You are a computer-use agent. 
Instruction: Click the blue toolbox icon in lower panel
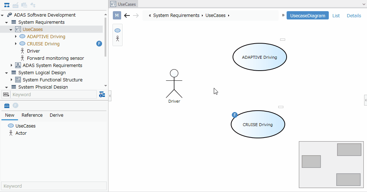pos(7,106)
